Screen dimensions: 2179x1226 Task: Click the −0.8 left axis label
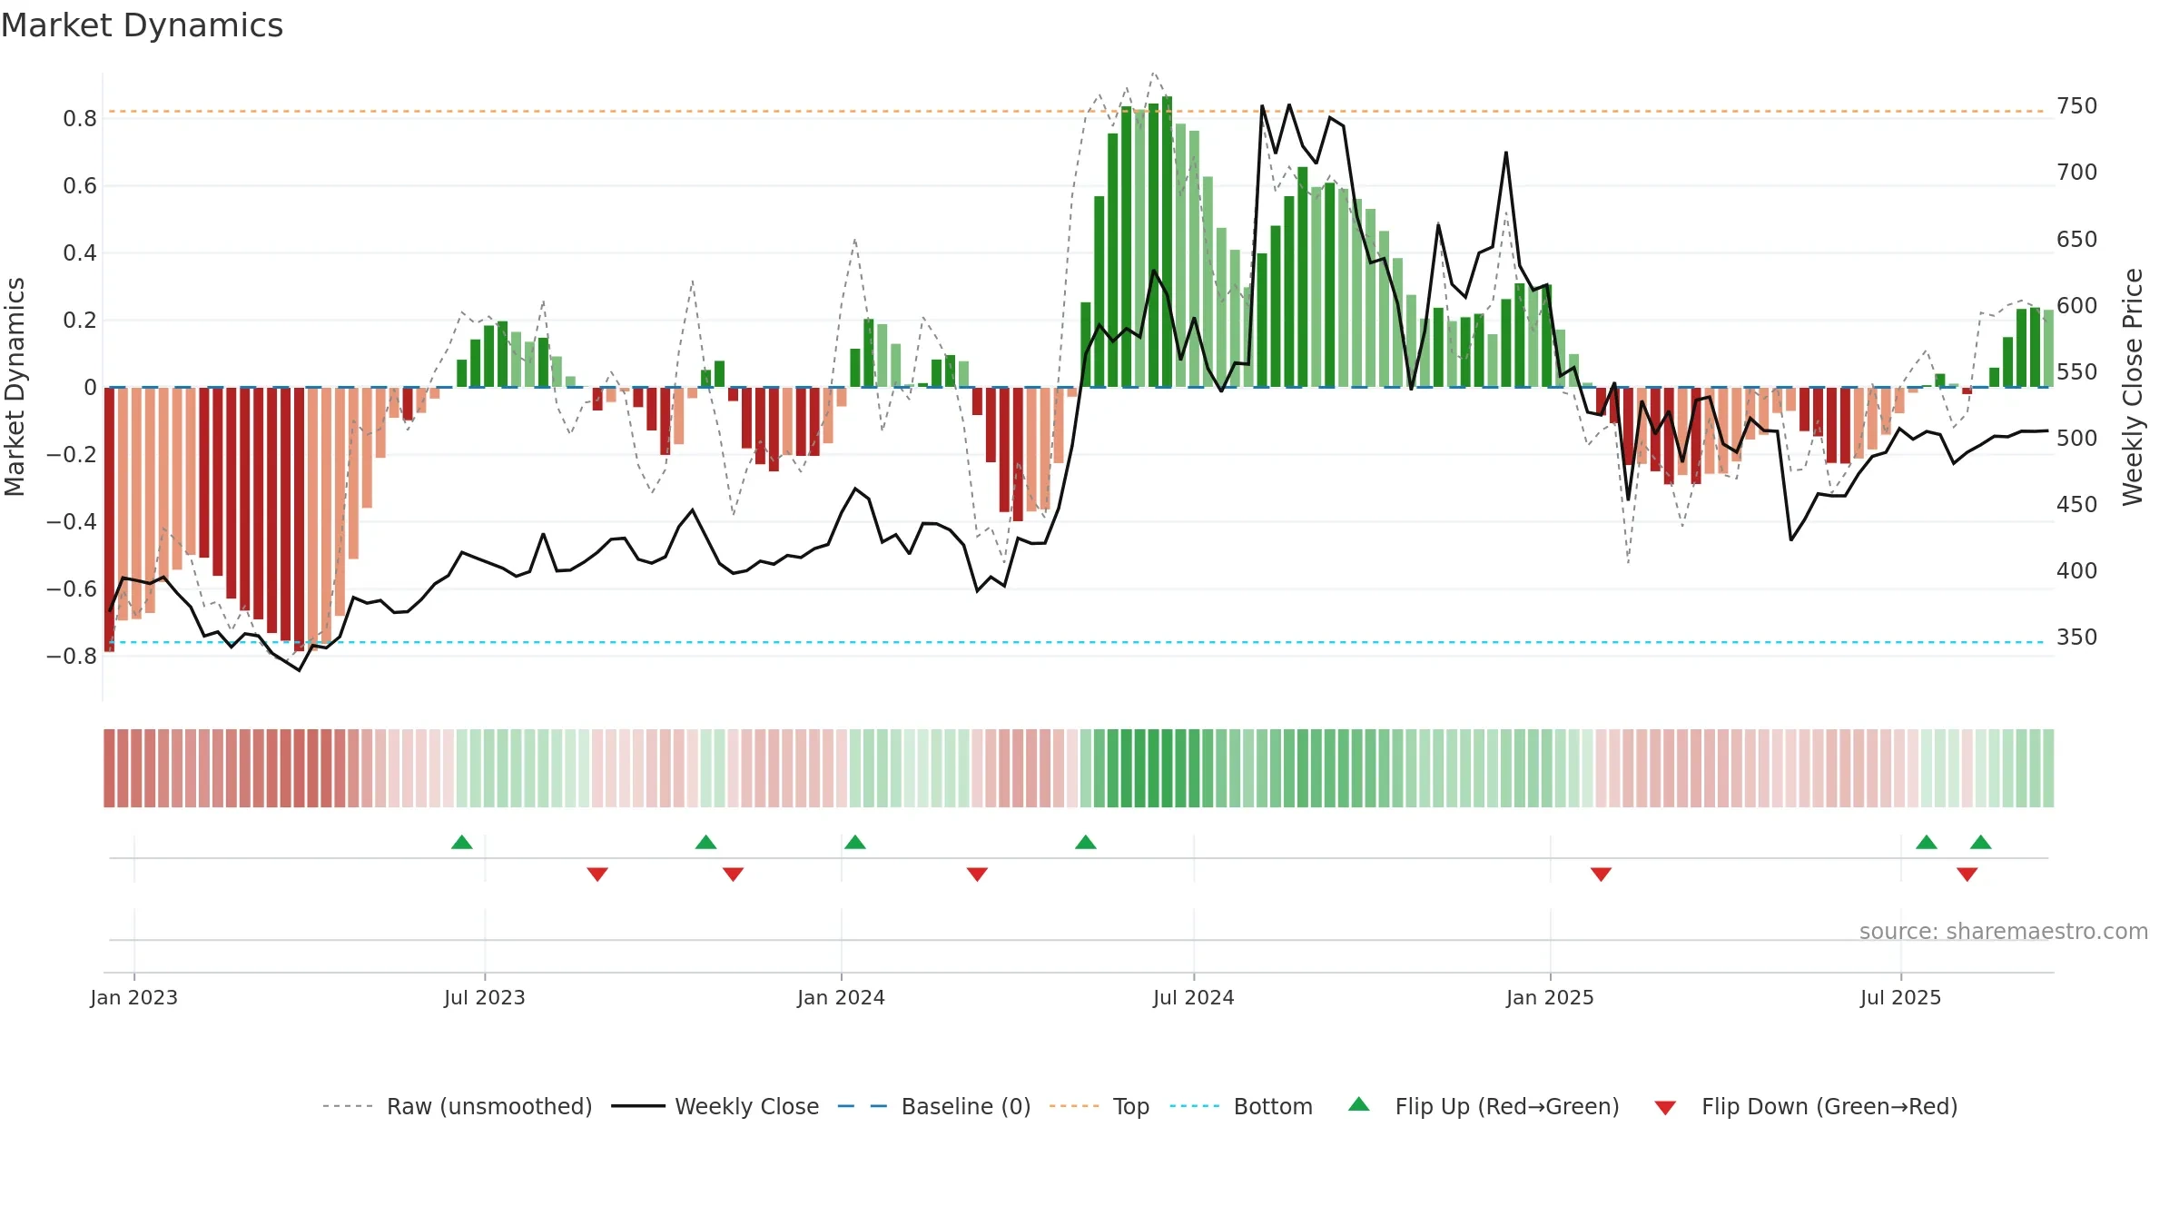(72, 656)
